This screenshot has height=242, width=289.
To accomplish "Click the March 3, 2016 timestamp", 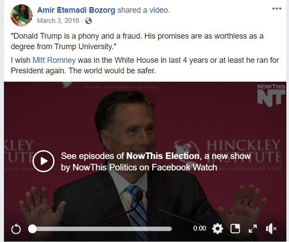I will [58, 21].
